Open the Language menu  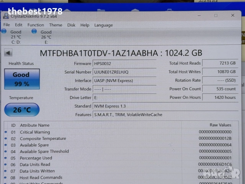(103, 25)
